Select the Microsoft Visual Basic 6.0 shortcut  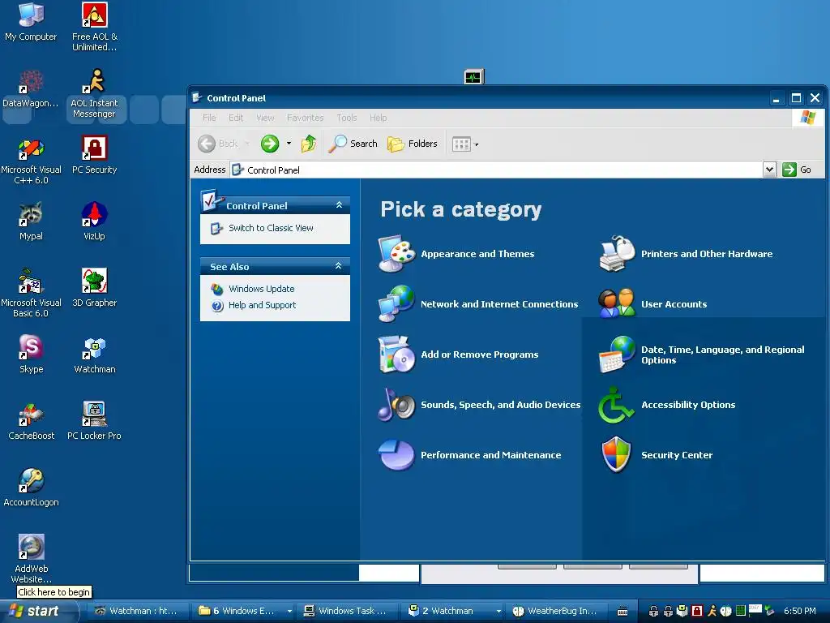[x=31, y=293]
